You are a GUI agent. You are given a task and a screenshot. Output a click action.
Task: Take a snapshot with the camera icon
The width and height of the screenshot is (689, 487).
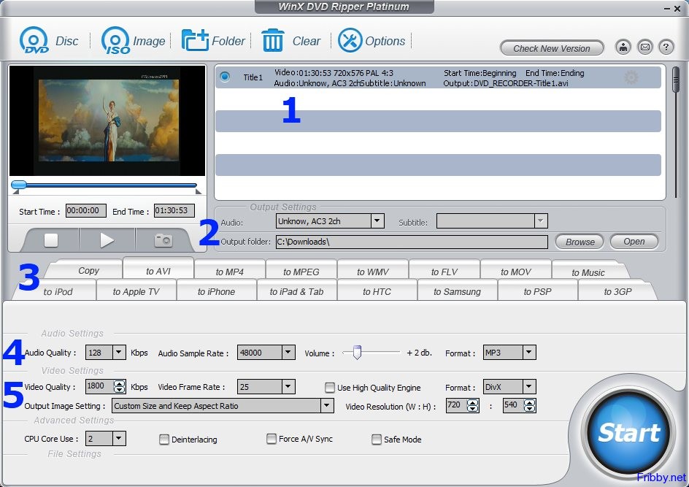point(163,240)
